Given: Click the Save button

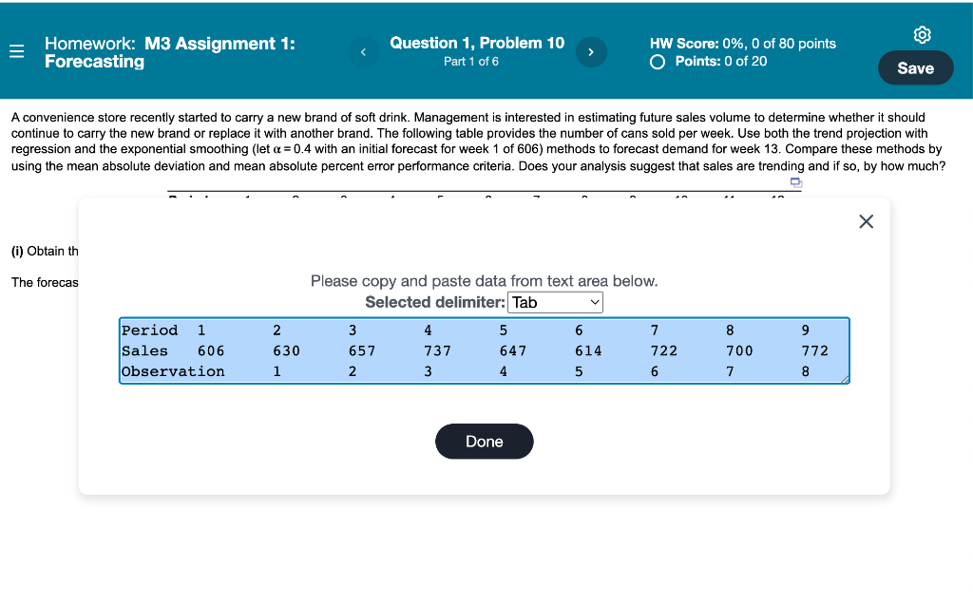Looking at the screenshot, I should (x=915, y=67).
